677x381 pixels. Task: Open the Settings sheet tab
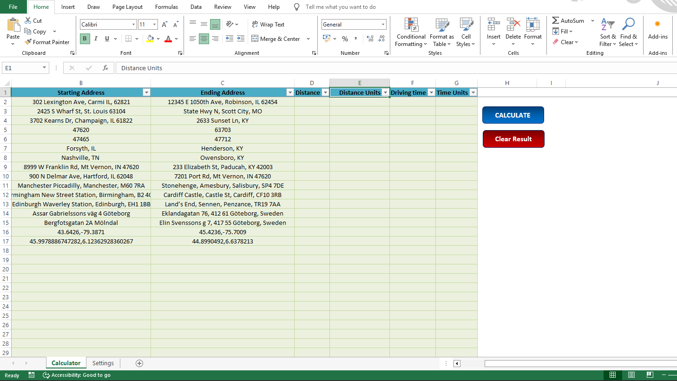103,363
